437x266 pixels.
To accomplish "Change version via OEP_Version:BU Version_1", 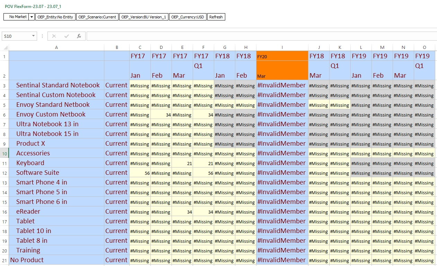I will [143, 17].
